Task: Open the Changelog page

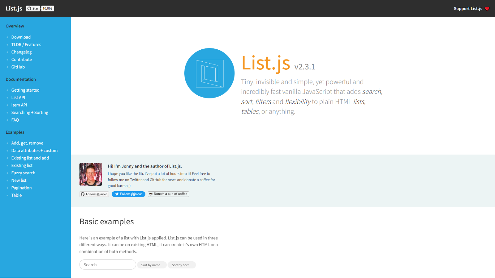Action: [x=22, y=52]
